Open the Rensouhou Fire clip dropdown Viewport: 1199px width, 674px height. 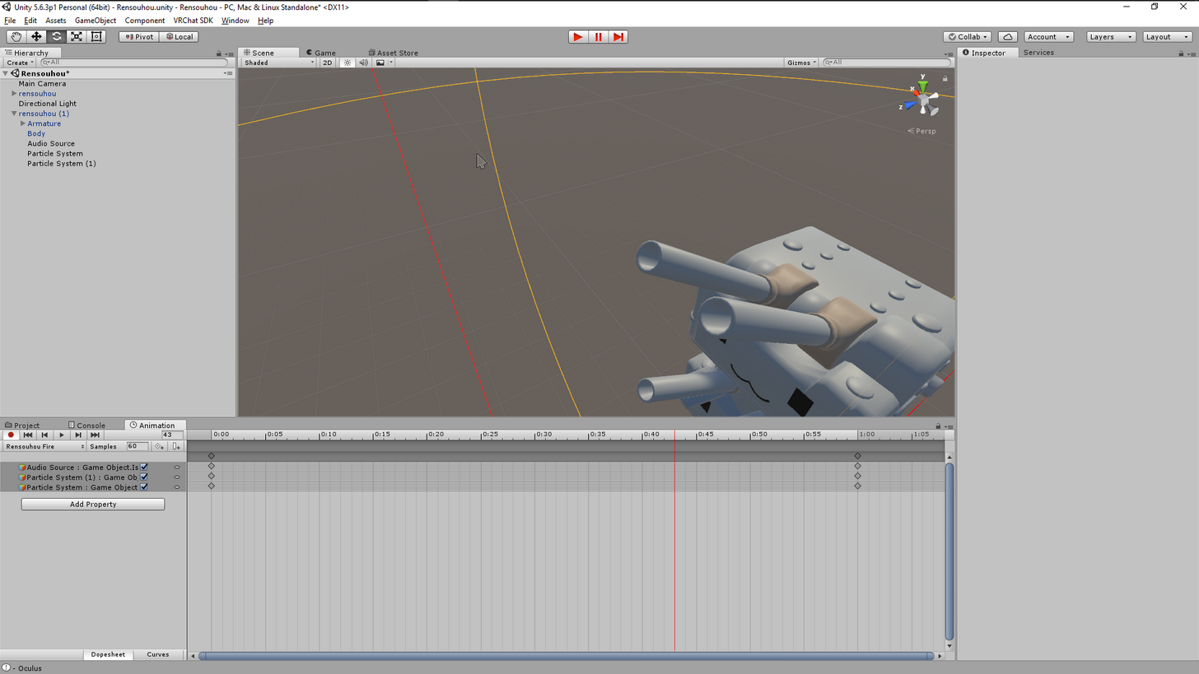pyautogui.click(x=44, y=446)
